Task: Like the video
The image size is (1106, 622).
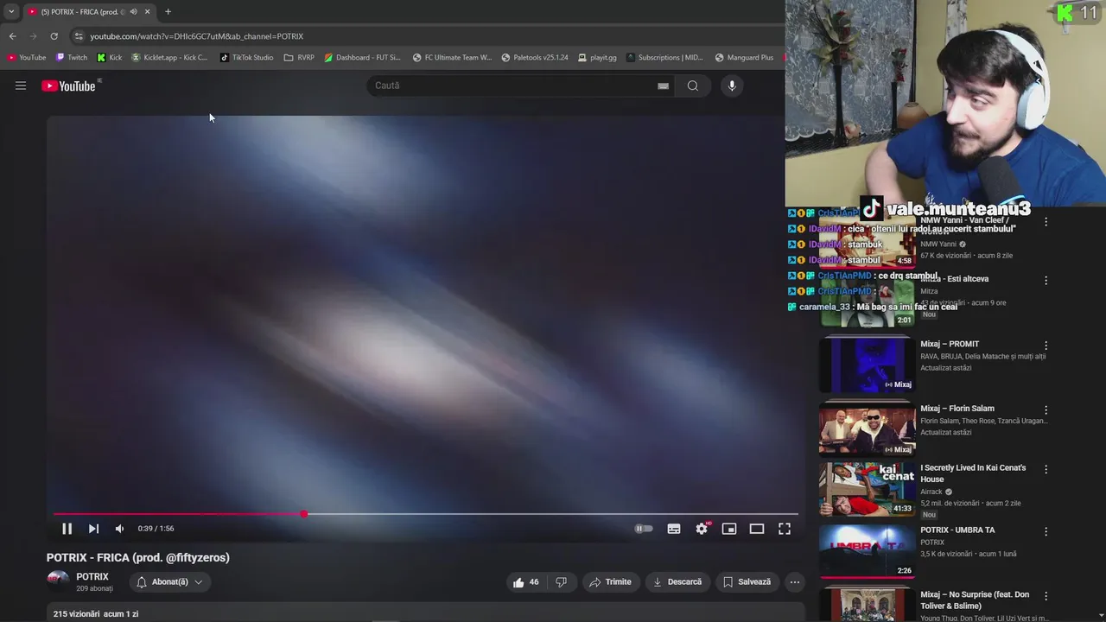Action: pyautogui.click(x=526, y=582)
